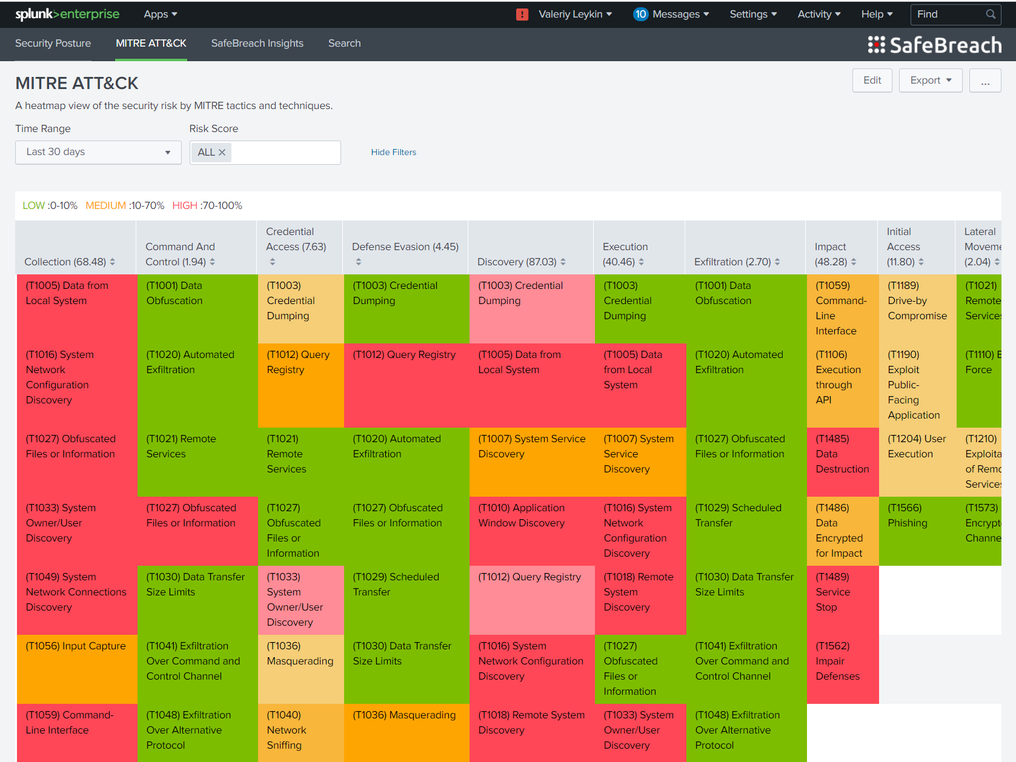Click the Hide Filters link
1016x762 pixels.
tap(394, 152)
